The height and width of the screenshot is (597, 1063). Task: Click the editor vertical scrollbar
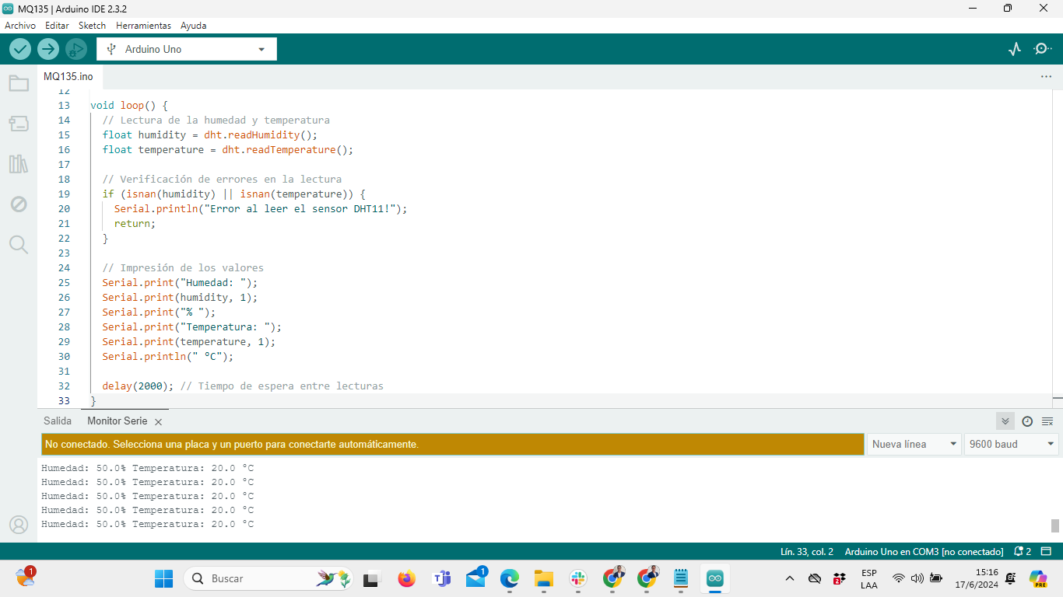[x=1057, y=249]
